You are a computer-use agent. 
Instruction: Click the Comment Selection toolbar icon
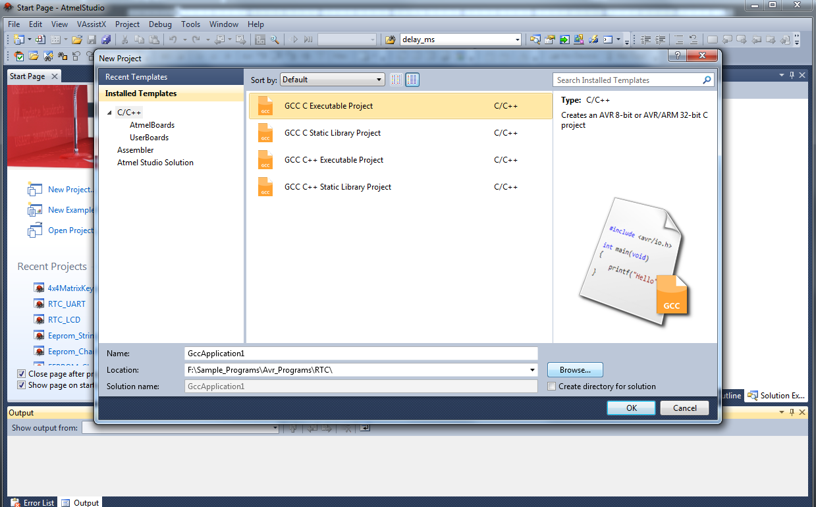pyautogui.click(x=678, y=40)
